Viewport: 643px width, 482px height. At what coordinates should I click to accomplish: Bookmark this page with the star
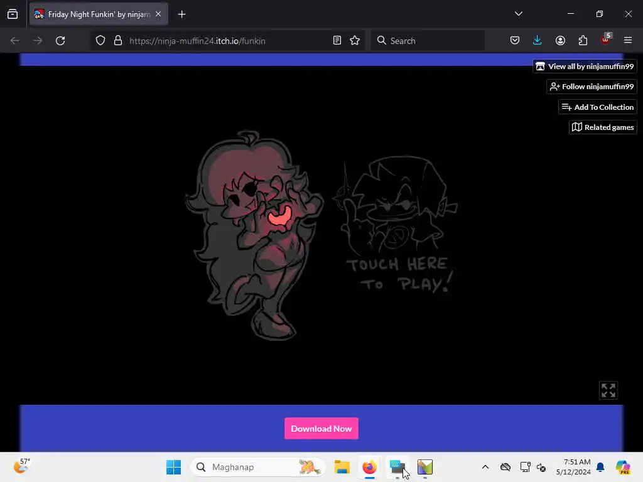tap(355, 41)
